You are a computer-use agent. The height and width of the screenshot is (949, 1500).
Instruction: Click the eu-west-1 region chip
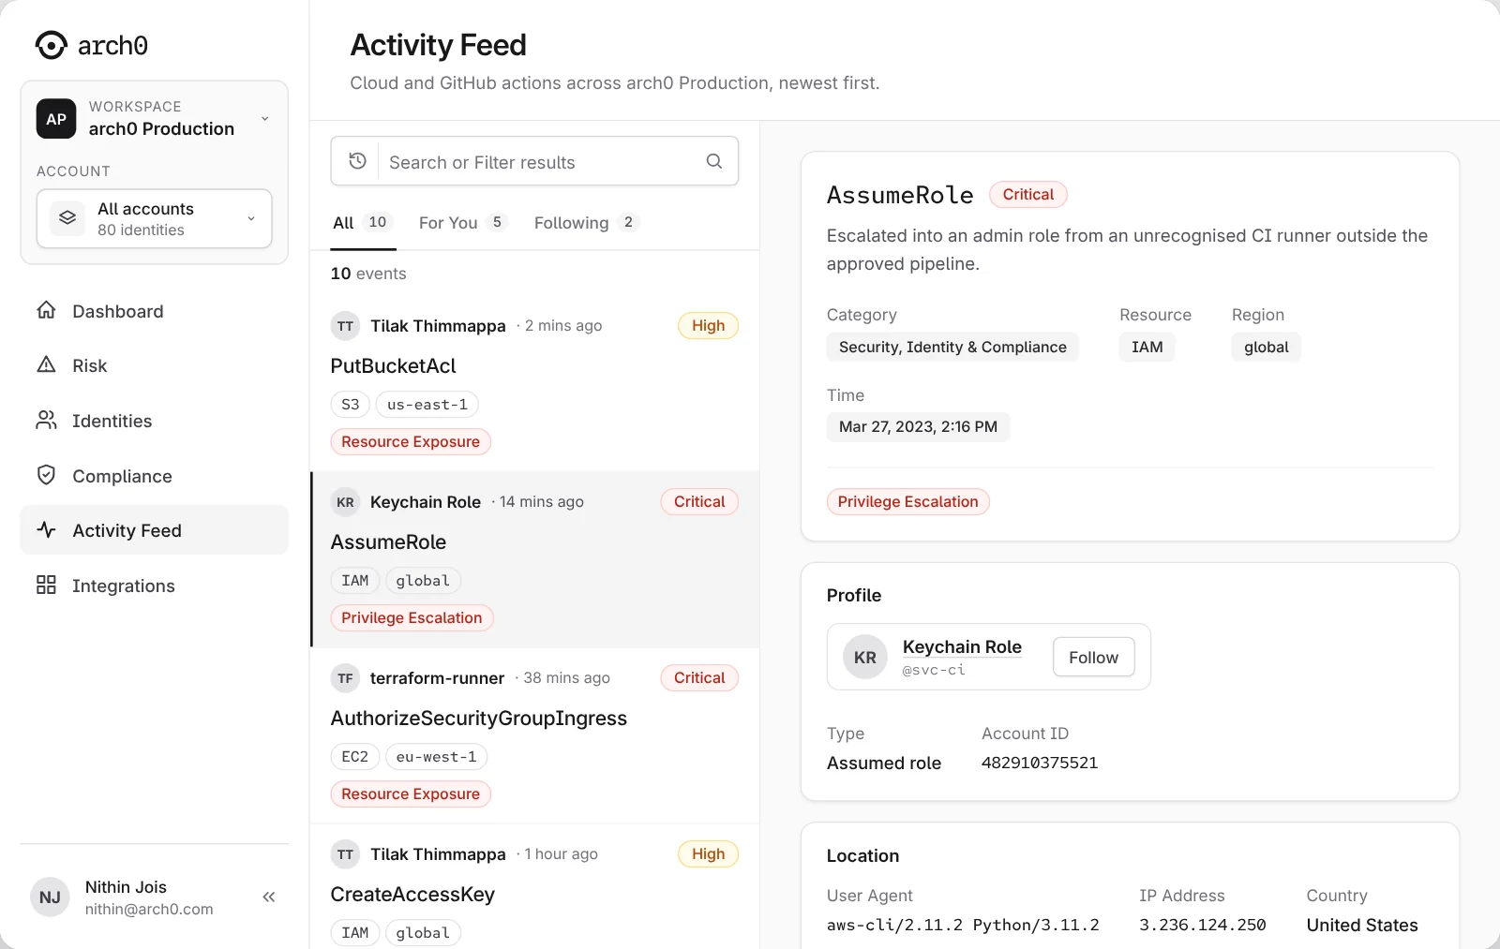(436, 757)
